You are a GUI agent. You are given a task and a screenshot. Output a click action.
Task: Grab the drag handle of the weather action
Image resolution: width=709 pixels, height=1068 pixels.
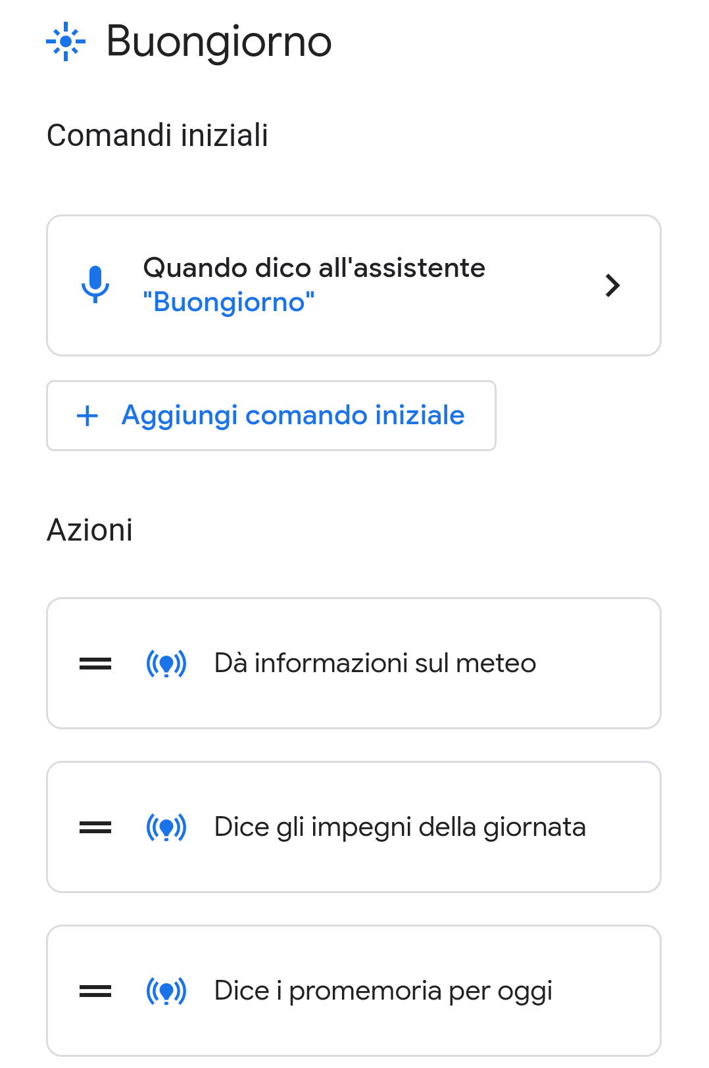pos(95,664)
